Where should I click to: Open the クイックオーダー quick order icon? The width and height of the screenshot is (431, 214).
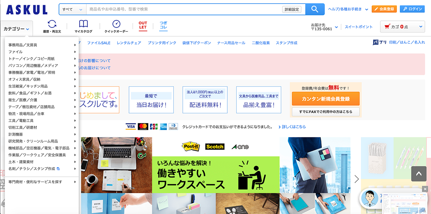point(116,27)
